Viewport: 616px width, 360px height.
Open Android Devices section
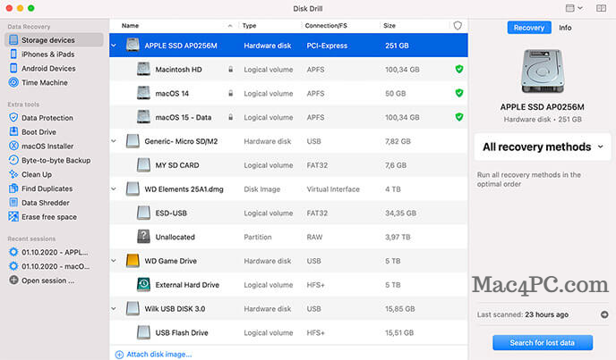tap(48, 68)
